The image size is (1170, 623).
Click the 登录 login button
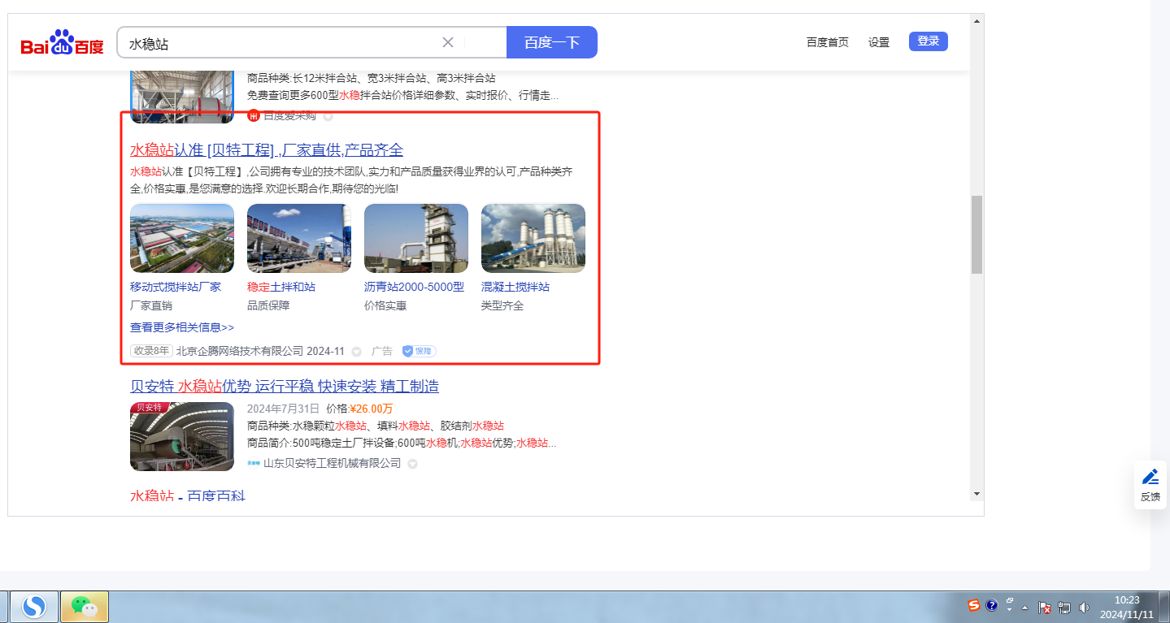928,41
